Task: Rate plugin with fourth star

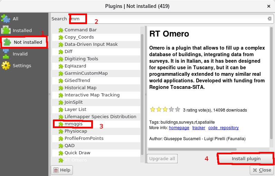Action: (171, 110)
